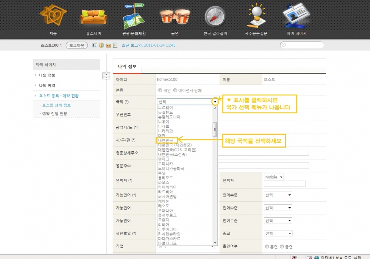The width and height of the screenshot is (370, 259).
Task: Select 니카라과 in country list
Action: click(166, 131)
